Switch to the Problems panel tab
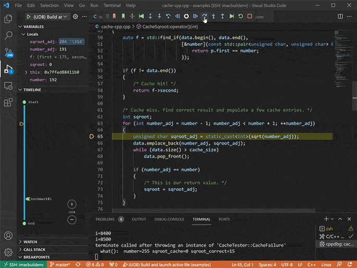The width and height of the screenshot is (357, 268). [x=105, y=220]
